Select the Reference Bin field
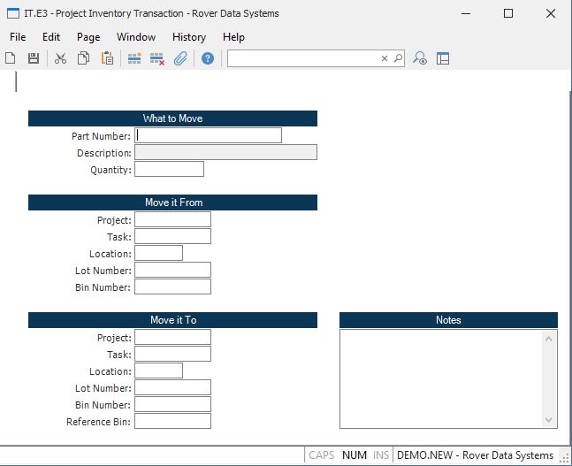Screen dimensions: 572x466 click(172, 422)
